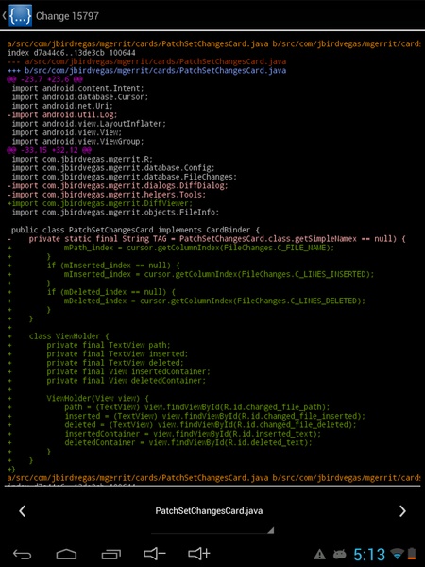Tap the import android.view.LayoutInflater line

pyautogui.click(x=89, y=124)
